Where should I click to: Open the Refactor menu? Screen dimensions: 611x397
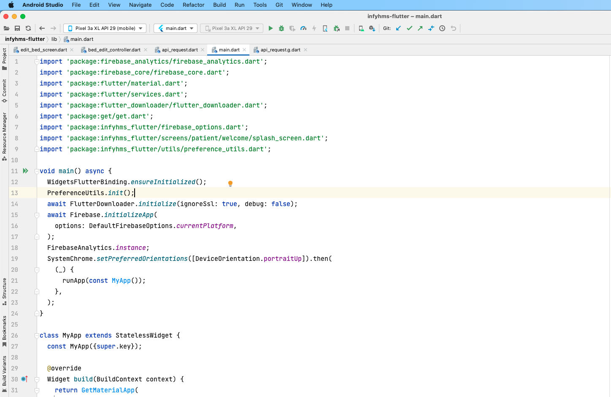point(193,5)
